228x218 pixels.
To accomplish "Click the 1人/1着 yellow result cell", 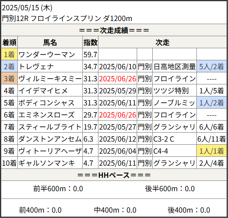I will point(212,151).
